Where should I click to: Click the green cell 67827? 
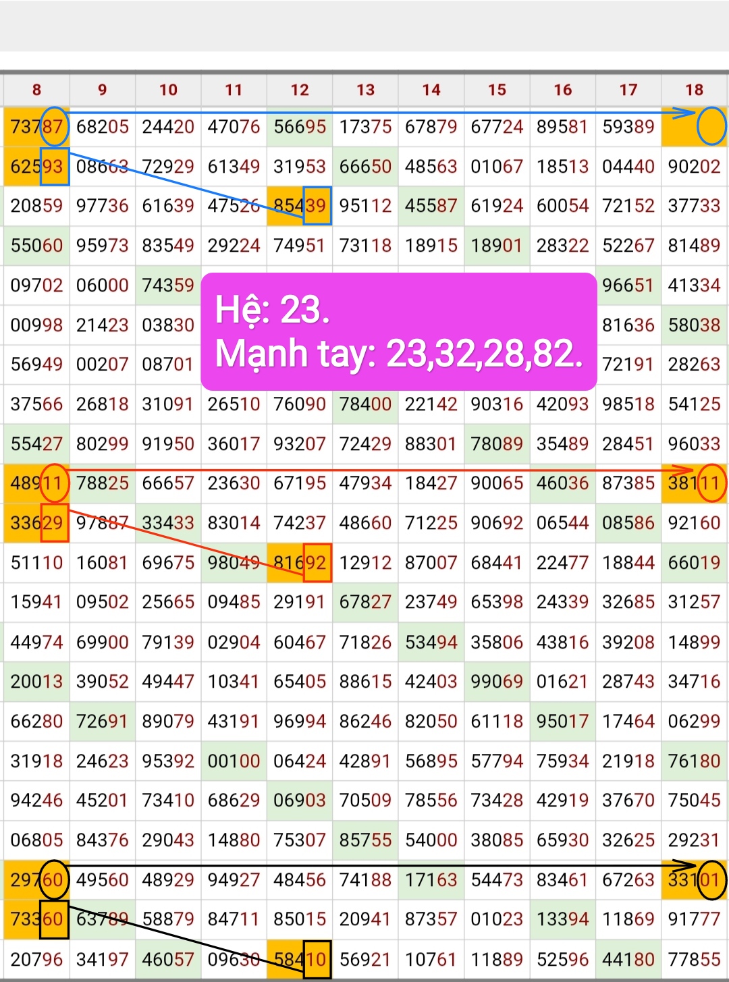[x=365, y=602]
